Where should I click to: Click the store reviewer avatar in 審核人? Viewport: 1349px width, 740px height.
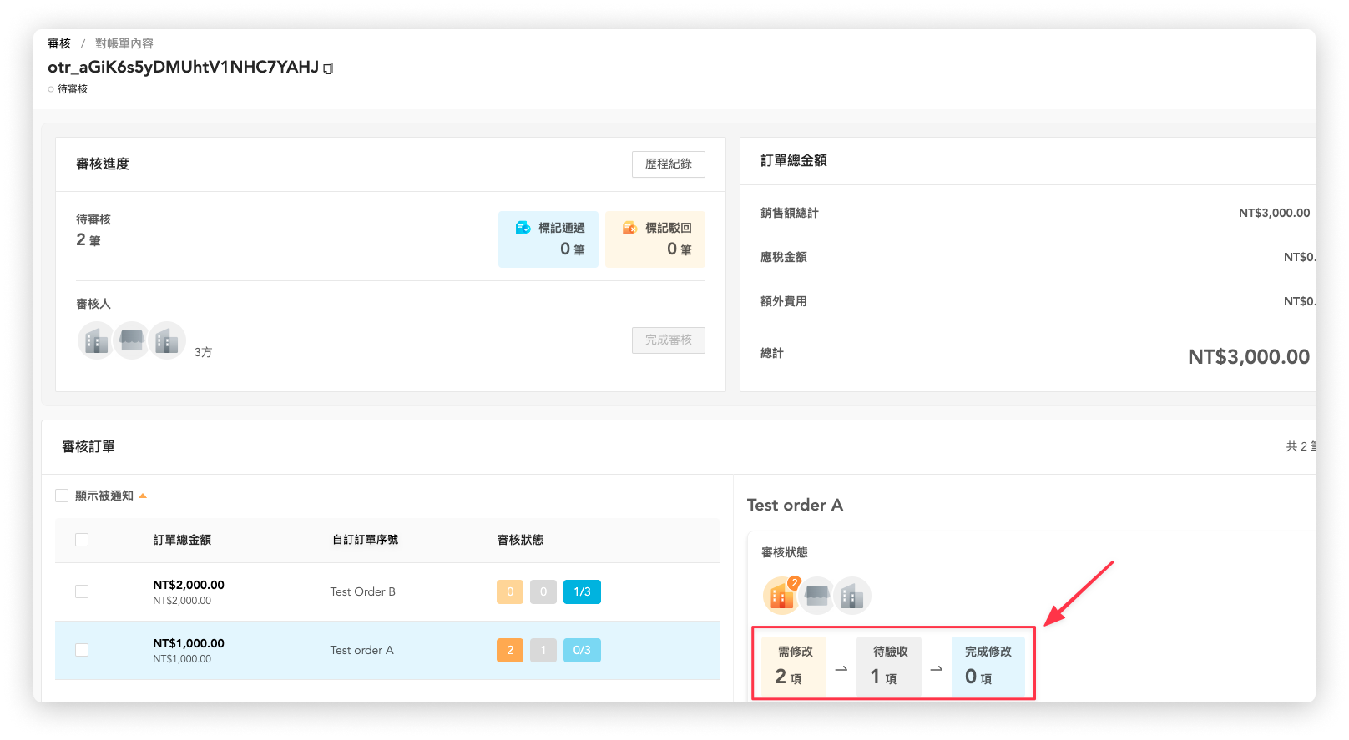click(x=131, y=340)
